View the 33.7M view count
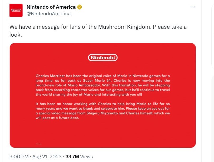This screenshot has width=214, height=162. 72,157
